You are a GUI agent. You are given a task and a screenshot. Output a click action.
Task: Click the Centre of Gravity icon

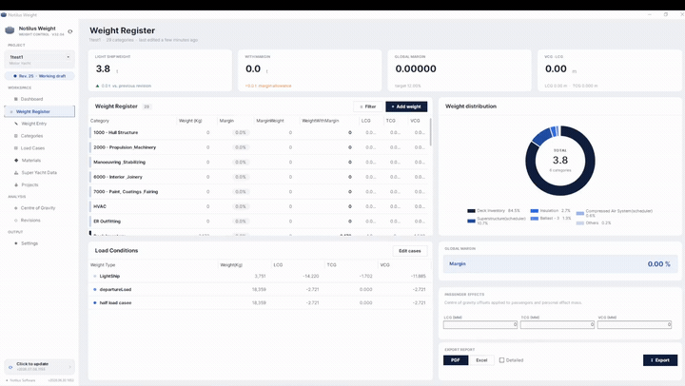16,208
